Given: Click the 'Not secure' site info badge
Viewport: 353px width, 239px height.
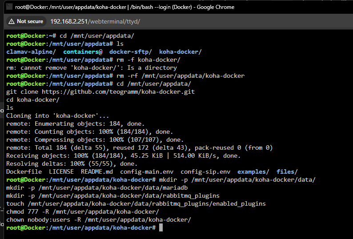Looking at the screenshot, I should 26,21.
